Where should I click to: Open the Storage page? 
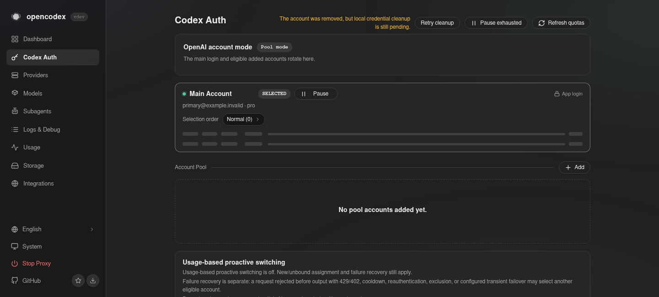pyautogui.click(x=53, y=165)
